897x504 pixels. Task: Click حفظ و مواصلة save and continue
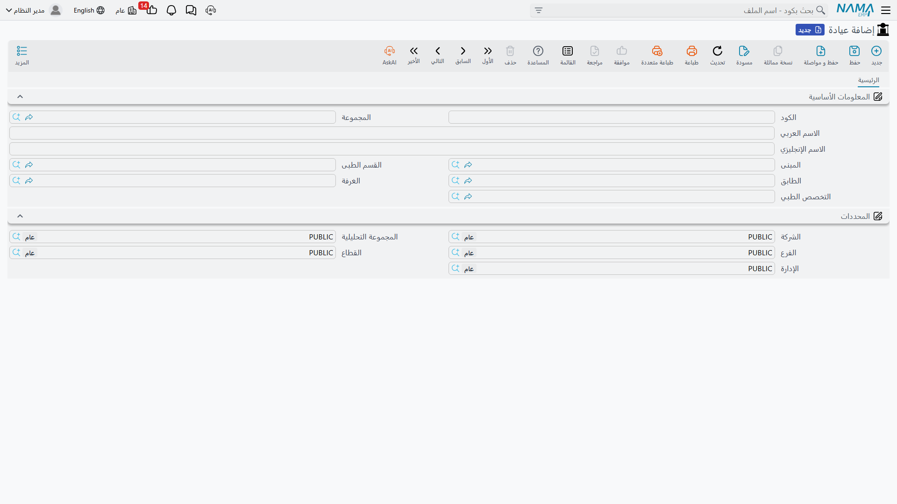click(x=821, y=51)
